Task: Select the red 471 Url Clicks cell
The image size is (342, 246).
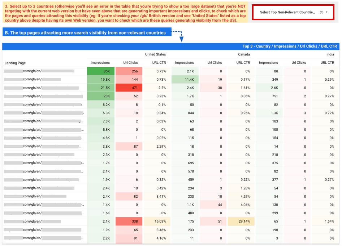Action: pyautogui.click(x=129, y=88)
